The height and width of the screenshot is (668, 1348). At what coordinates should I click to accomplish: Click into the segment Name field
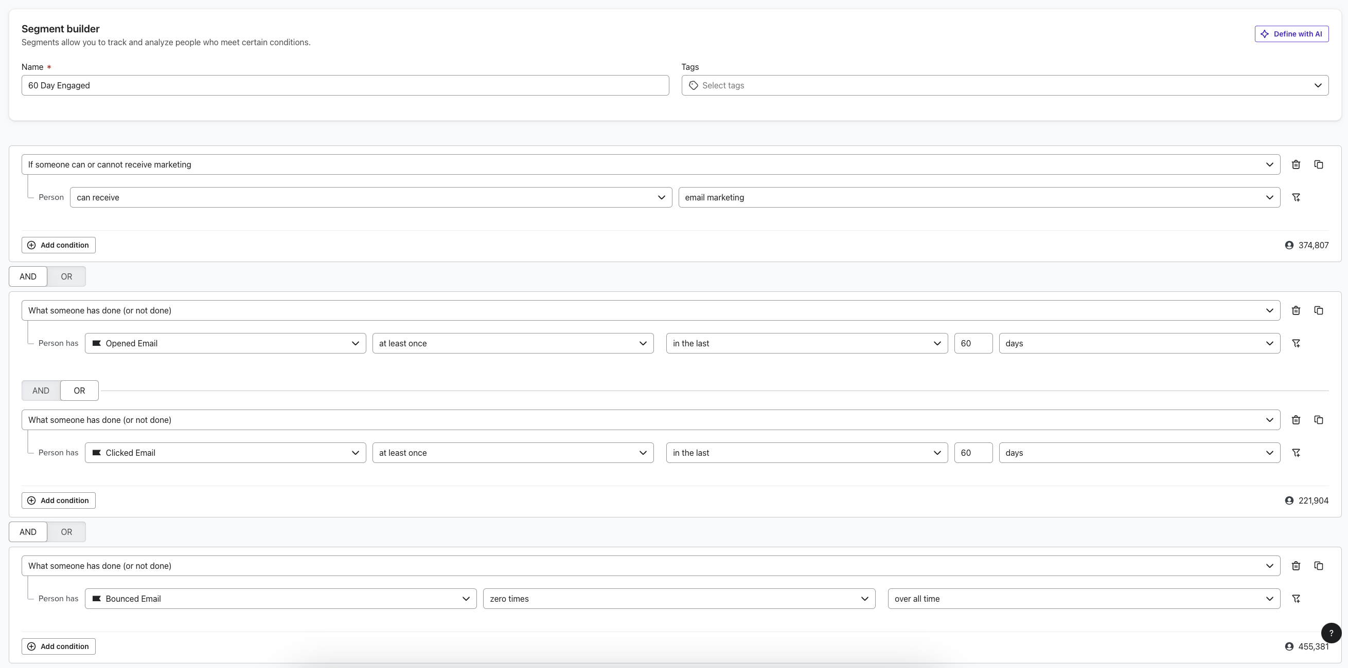tap(345, 85)
